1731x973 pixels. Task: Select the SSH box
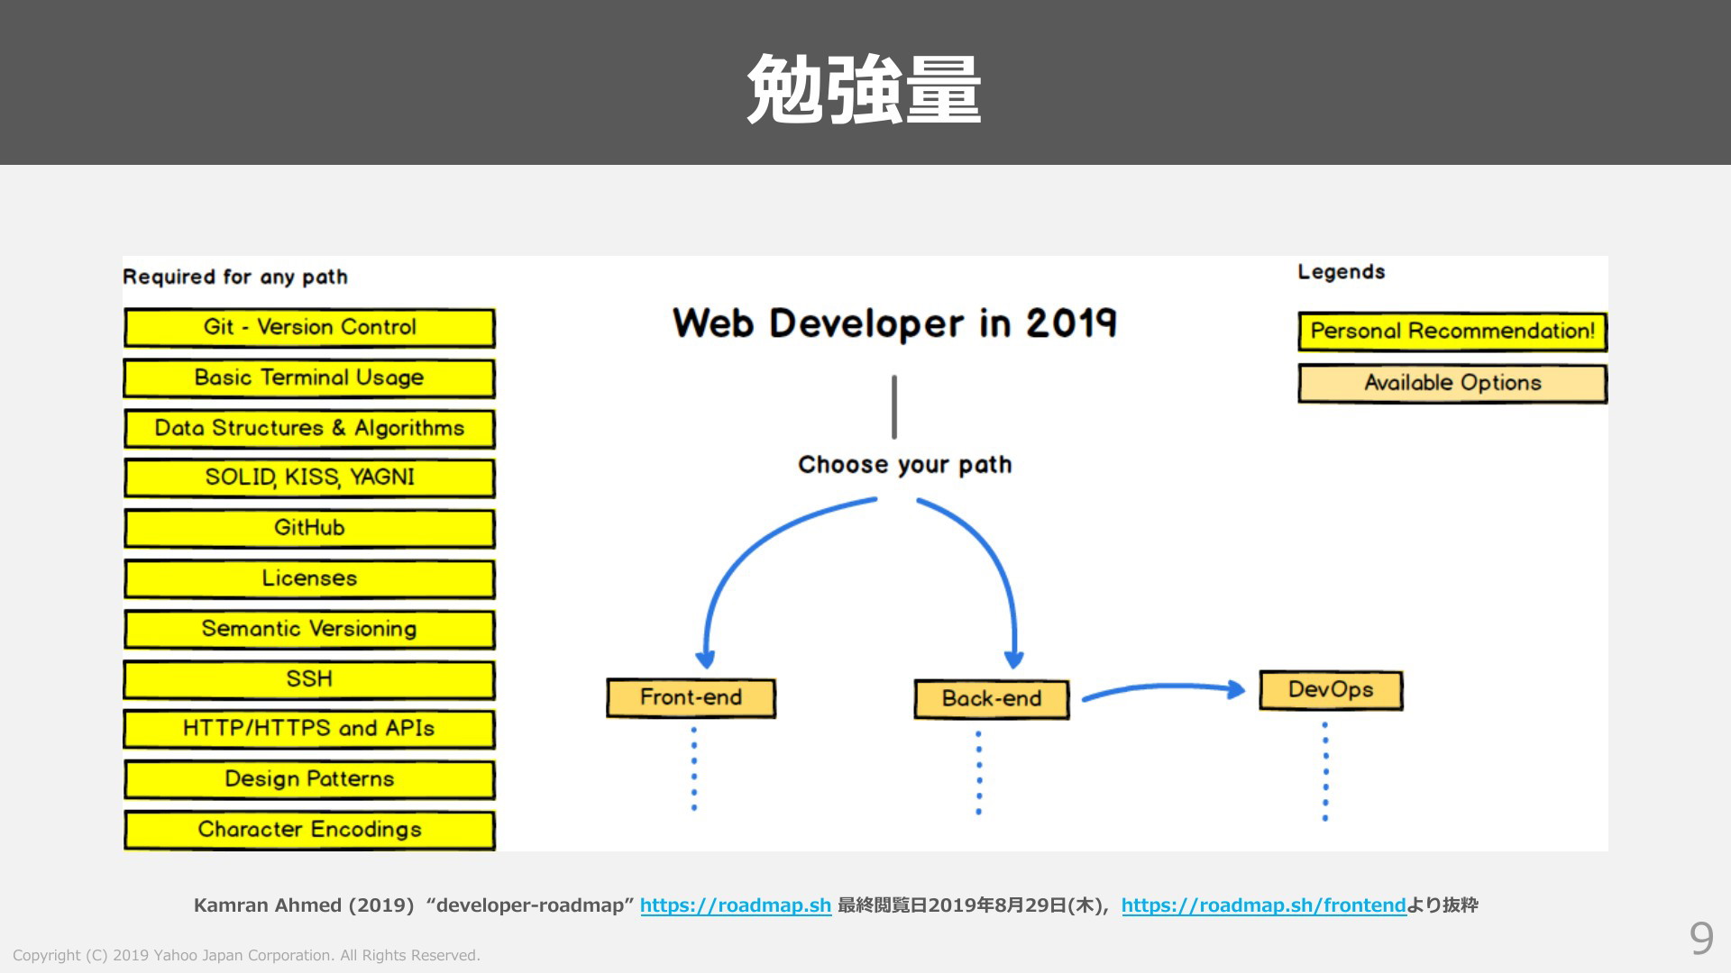click(309, 680)
